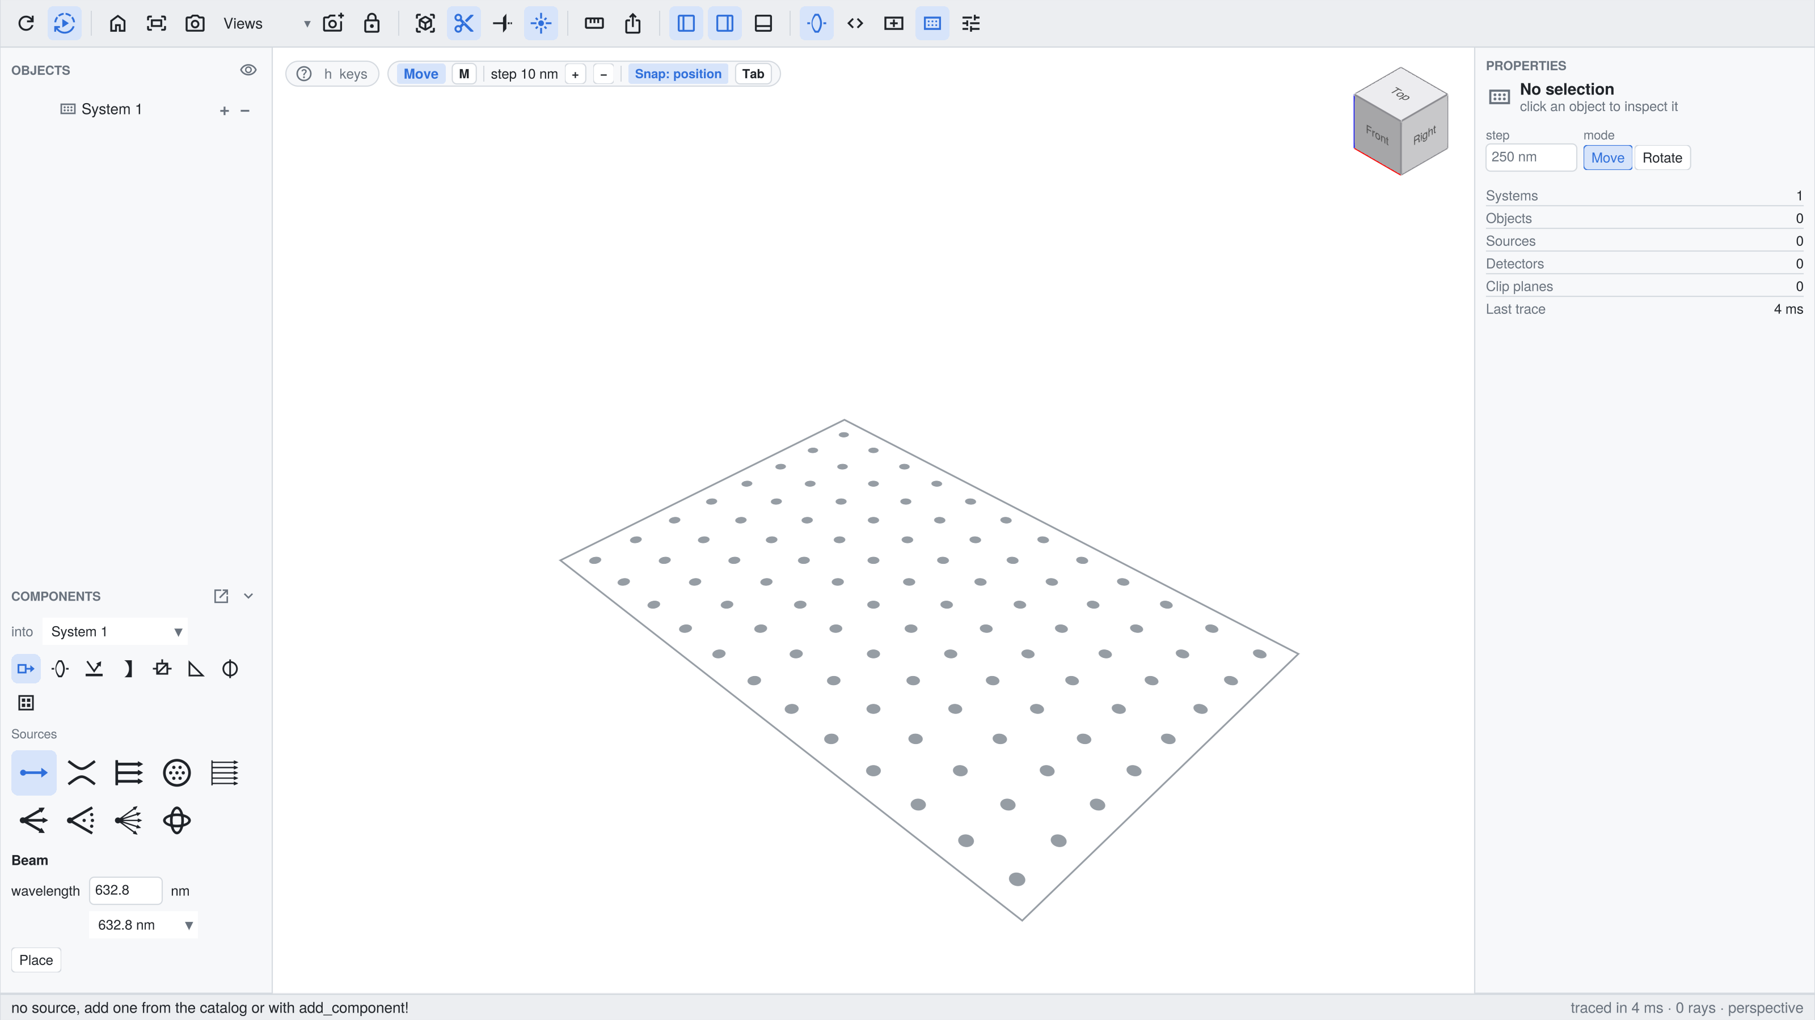
Task: Click the share/export icon in toolbar
Action: tap(633, 23)
